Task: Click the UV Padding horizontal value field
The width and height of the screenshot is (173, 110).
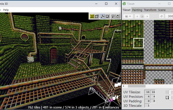Action: 147,101
